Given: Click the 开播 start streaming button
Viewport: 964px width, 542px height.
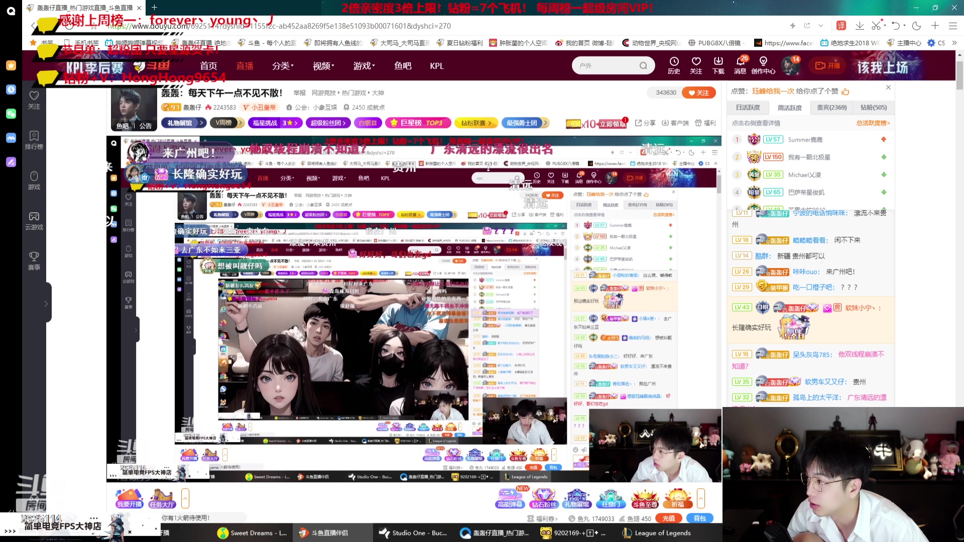Looking at the screenshot, I should 827,66.
